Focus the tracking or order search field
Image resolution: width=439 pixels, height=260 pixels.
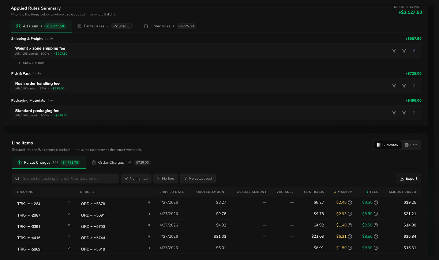(x=65, y=178)
